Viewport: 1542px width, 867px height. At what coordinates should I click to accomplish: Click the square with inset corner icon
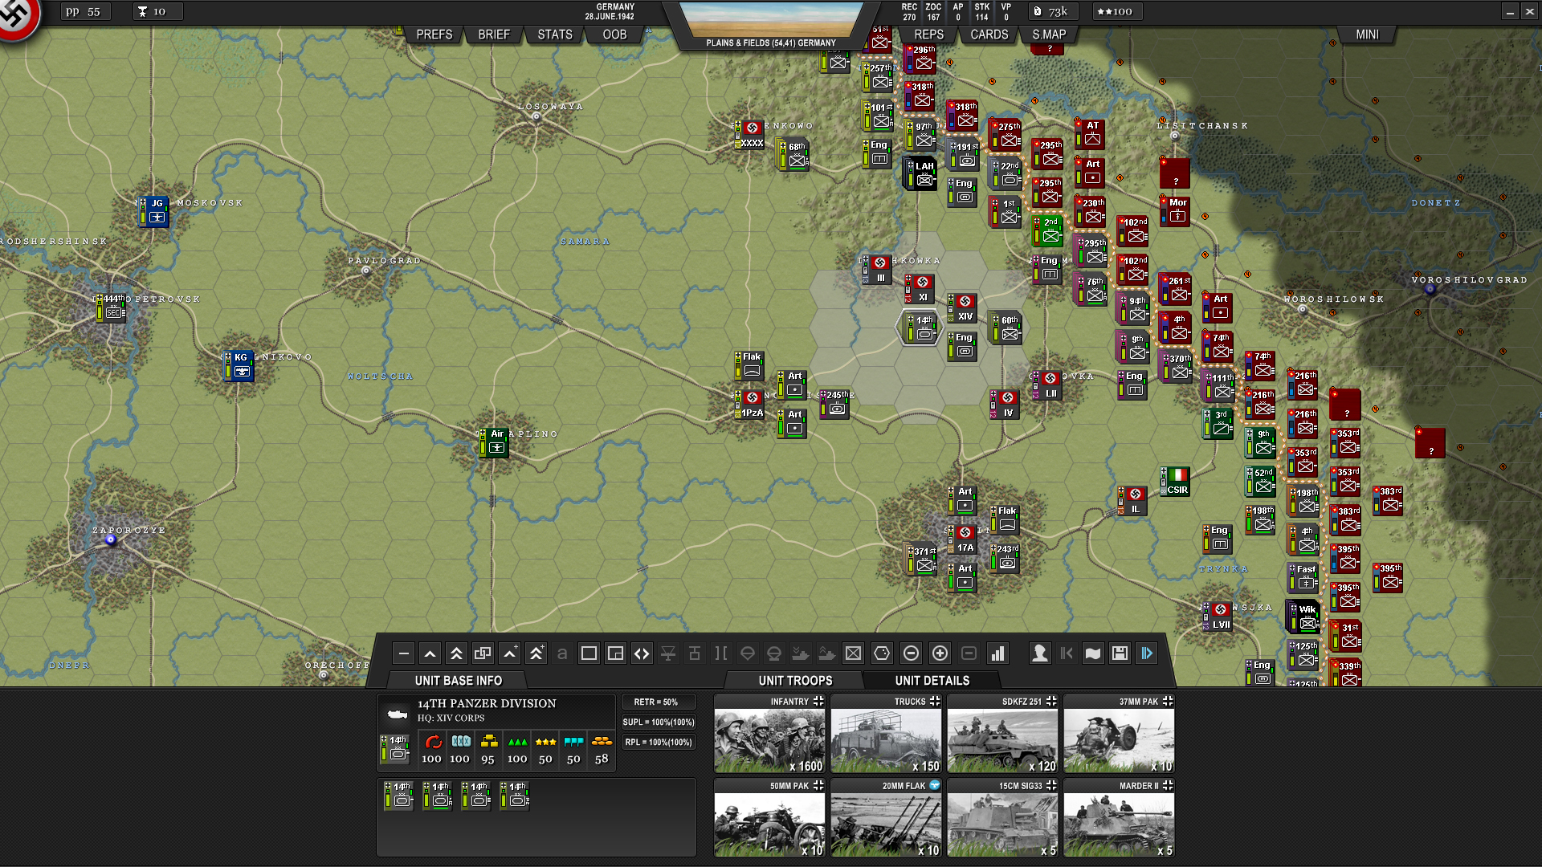(x=615, y=653)
